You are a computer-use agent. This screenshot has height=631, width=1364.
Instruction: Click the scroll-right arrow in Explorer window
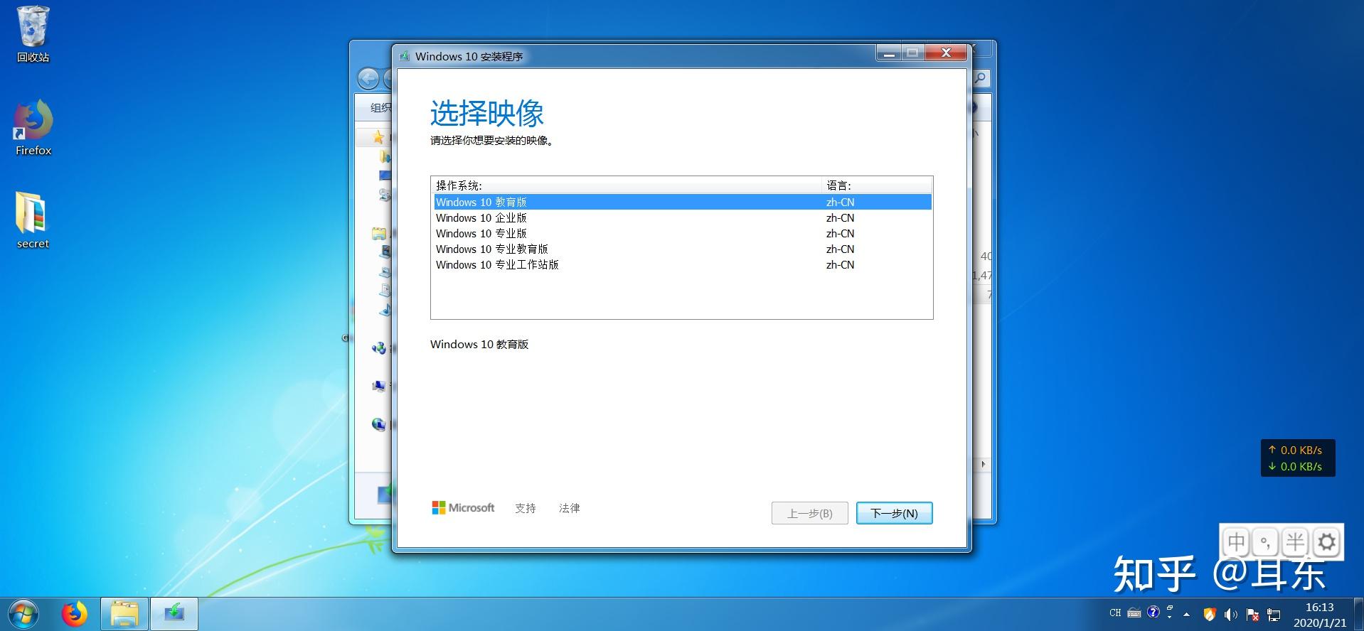[983, 464]
